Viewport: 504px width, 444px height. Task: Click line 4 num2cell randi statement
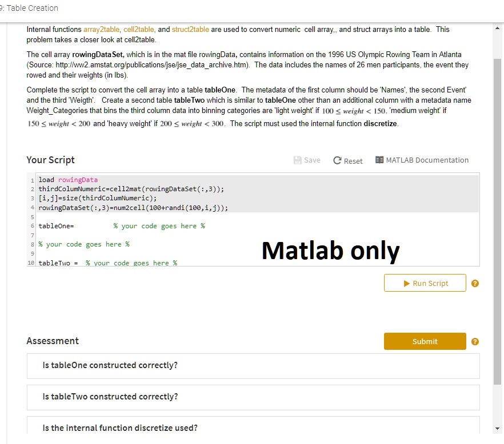coord(133,208)
